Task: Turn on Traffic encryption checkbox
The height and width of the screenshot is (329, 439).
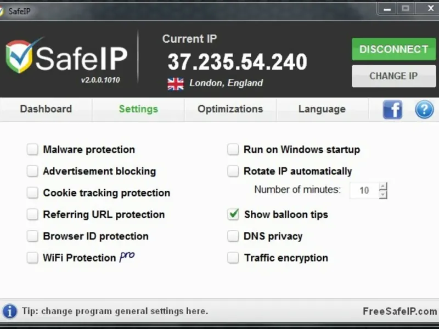Action: (233, 258)
